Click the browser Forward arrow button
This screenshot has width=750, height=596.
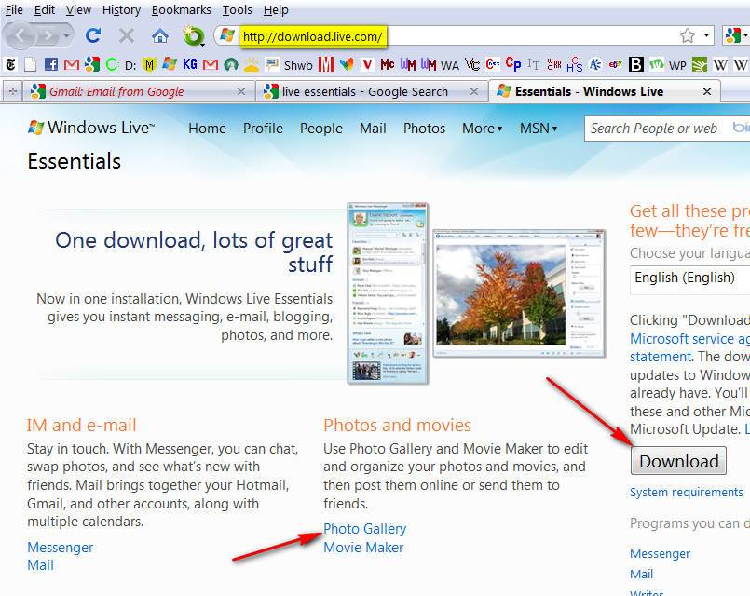coord(48,35)
